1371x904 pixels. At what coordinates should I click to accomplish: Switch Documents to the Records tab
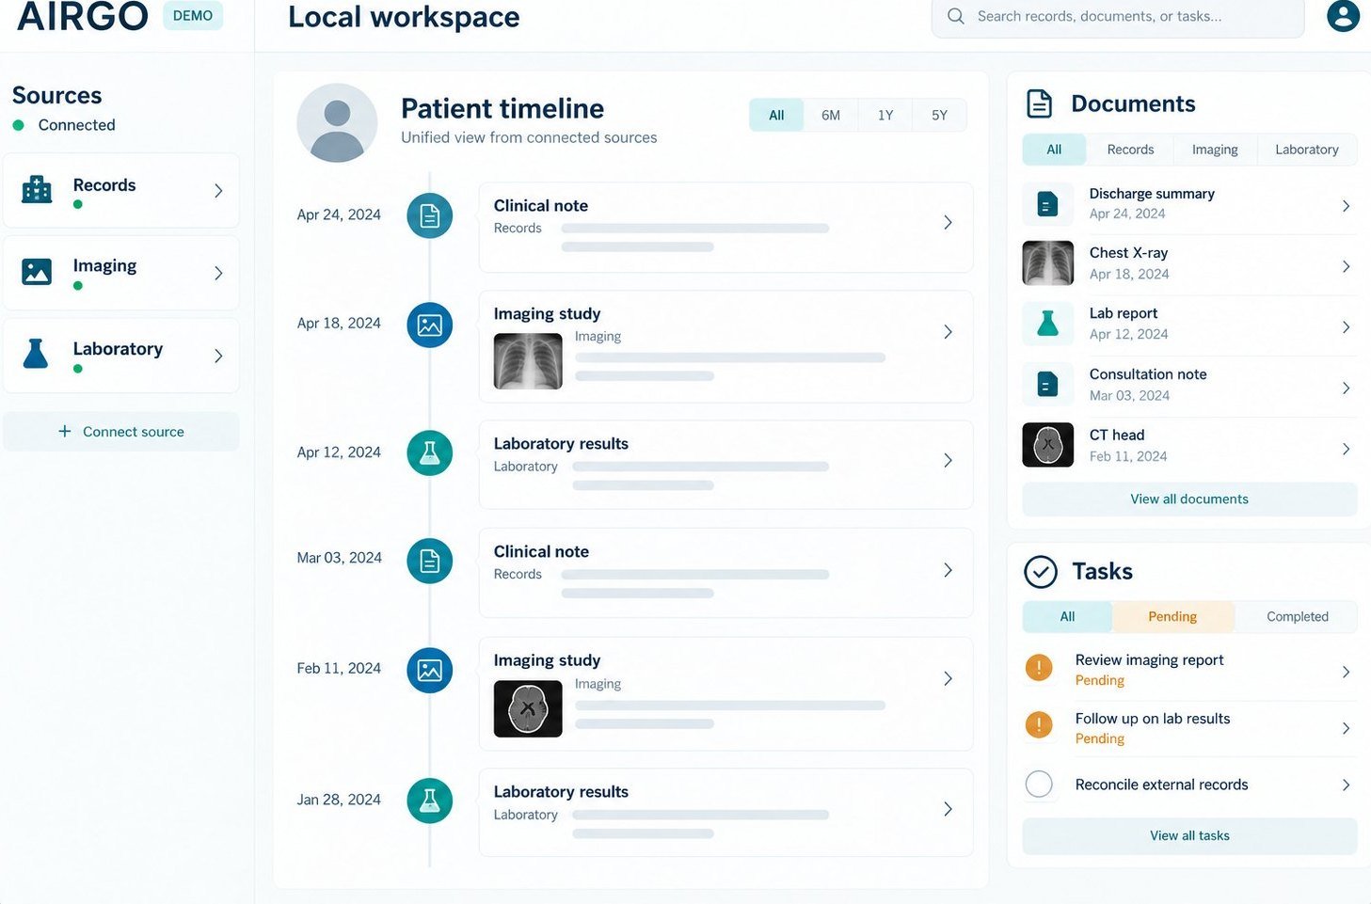tap(1130, 150)
